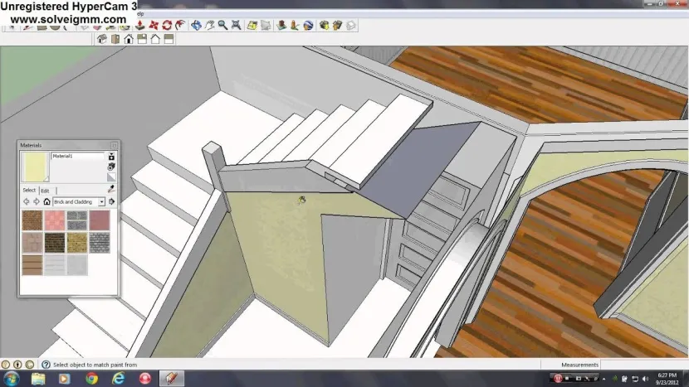The width and height of the screenshot is (689, 387).
Task: Open the status bar help question-mark button
Action: click(x=29, y=365)
